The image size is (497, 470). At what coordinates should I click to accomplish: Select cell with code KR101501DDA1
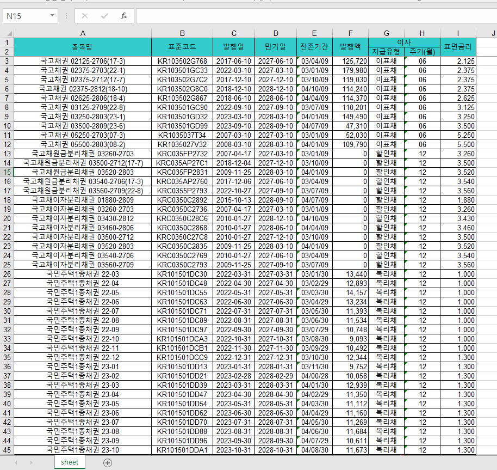click(182, 450)
